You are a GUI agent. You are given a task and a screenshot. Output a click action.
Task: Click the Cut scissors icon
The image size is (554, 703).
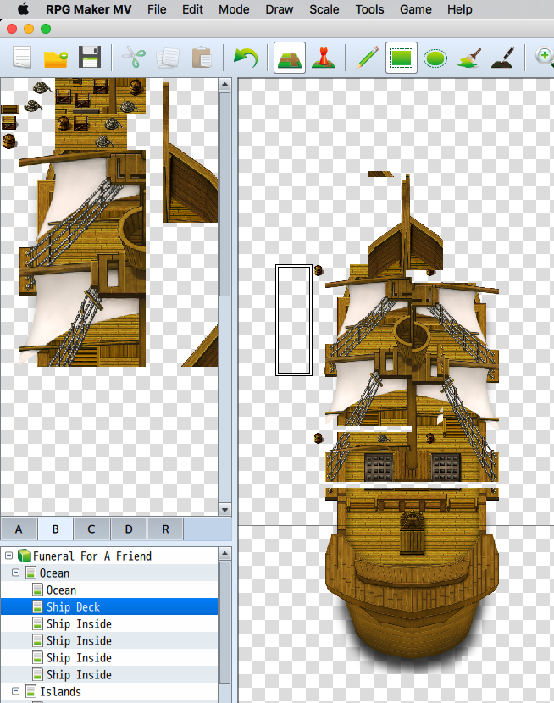click(x=134, y=58)
